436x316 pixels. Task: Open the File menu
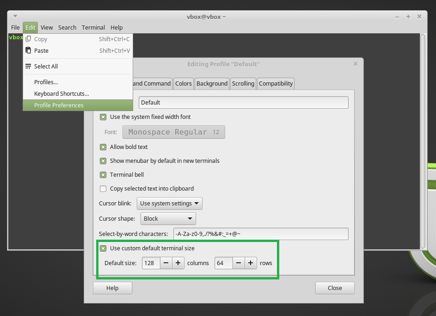pyautogui.click(x=15, y=28)
